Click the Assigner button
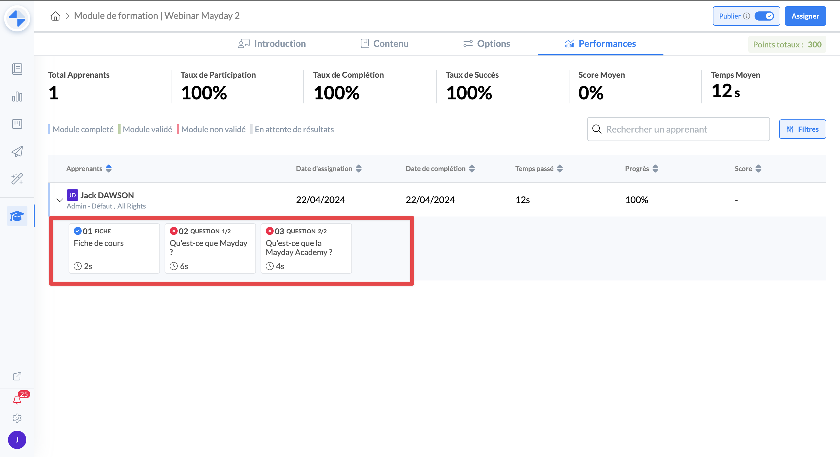This screenshot has width=840, height=457. pos(805,16)
